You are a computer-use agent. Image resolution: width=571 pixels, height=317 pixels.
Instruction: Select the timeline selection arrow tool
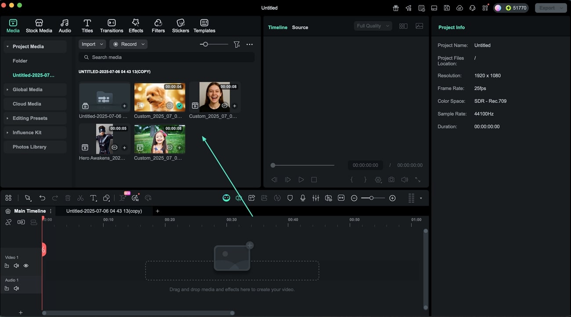click(28, 198)
